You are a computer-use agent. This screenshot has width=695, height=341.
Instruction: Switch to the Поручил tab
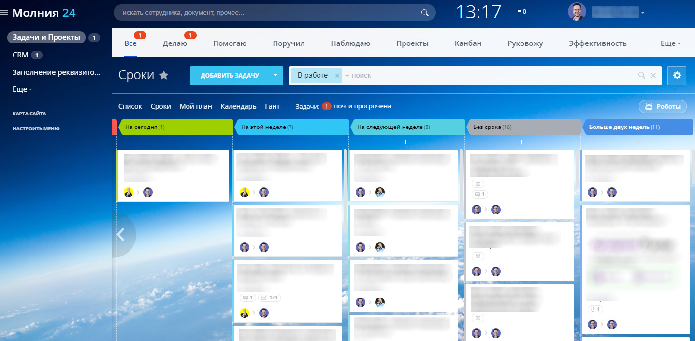[x=289, y=43]
